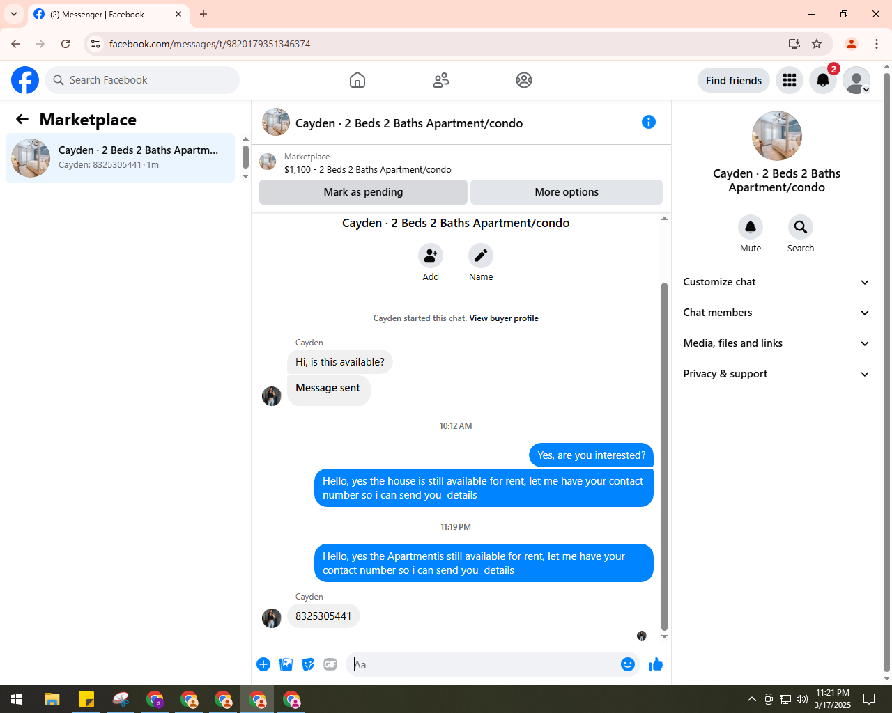Focus the Search Facebook field

[x=142, y=80]
